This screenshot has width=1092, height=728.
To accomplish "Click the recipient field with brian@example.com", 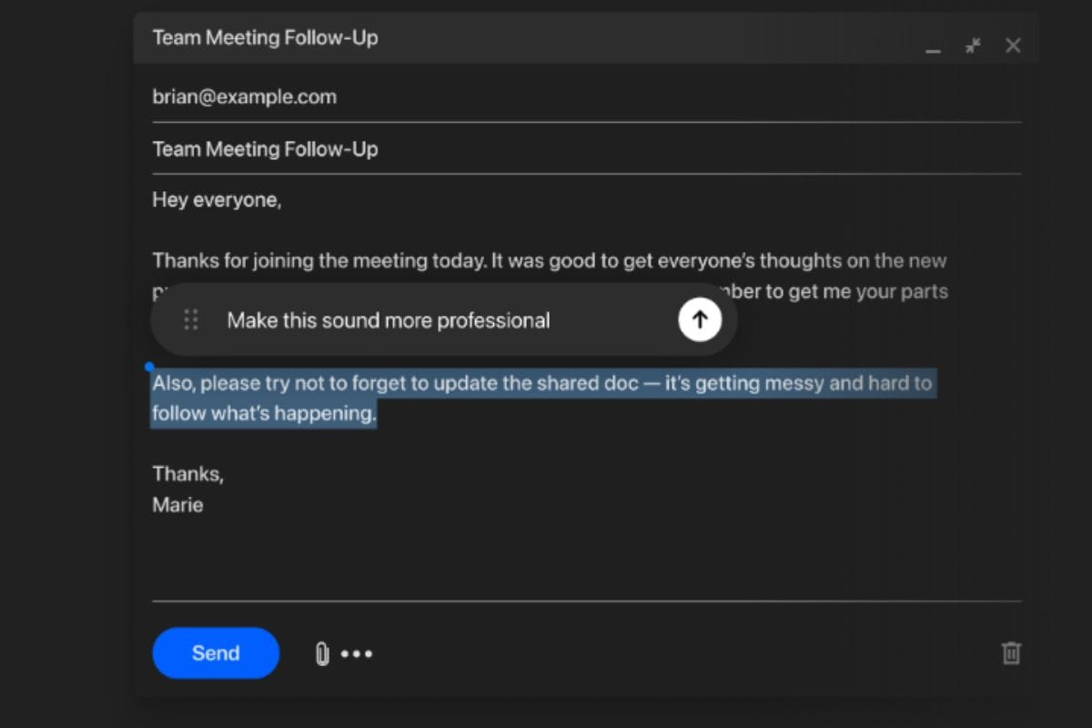I will pos(245,96).
